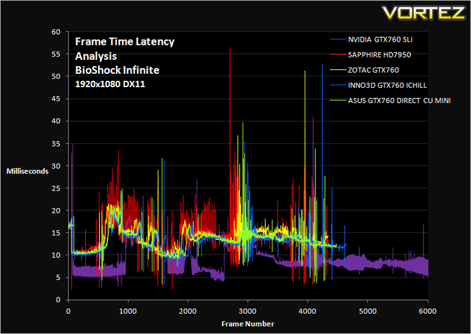Click the 10 value on the y-axis
471x334 pixels.
click(x=56, y=255)
